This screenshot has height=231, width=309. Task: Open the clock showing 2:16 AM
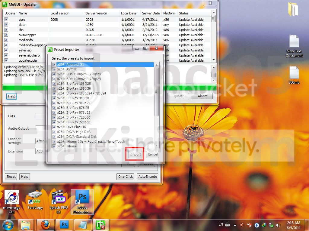point(294,225)
